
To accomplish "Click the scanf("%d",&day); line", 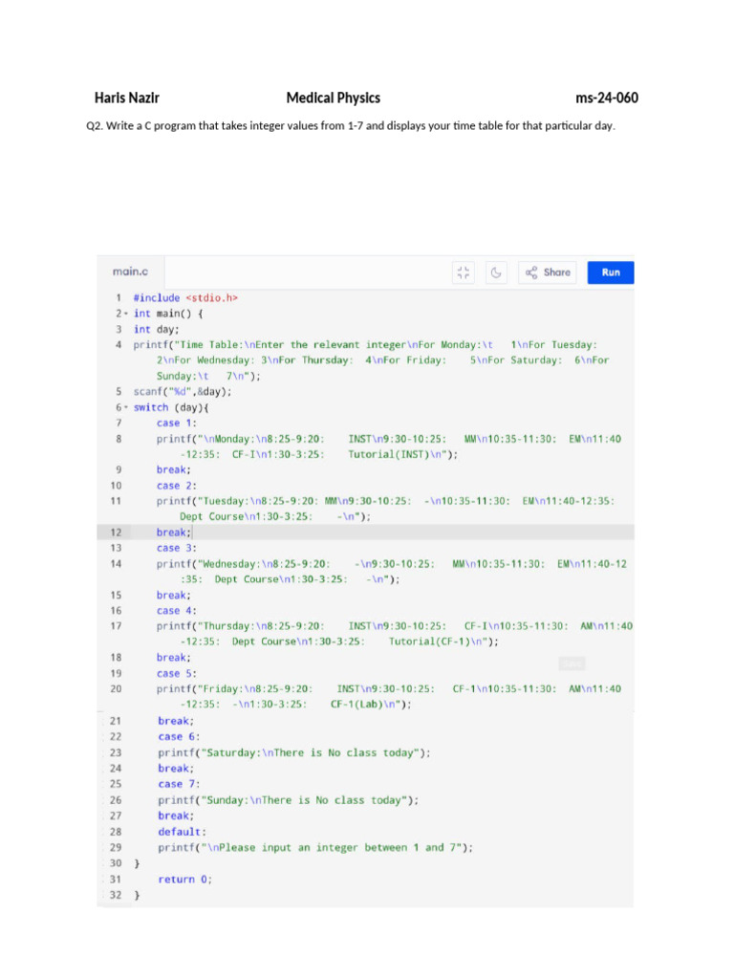I will pyautogui.click(x=183, y=391).
